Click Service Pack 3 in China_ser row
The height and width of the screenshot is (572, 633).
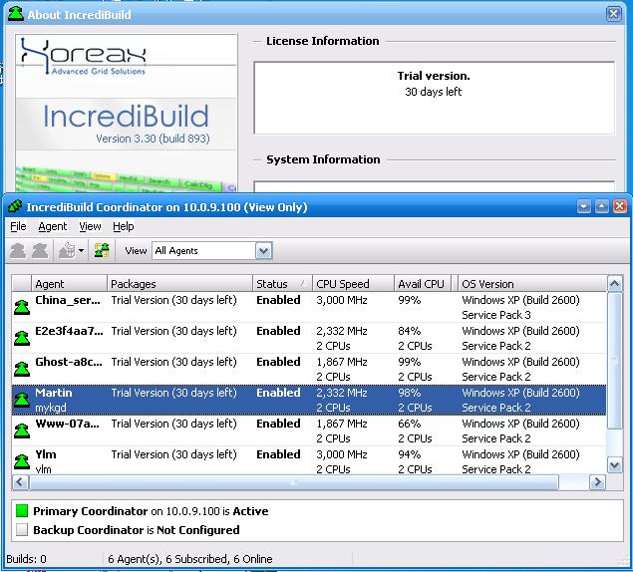(x=496, y=315)
